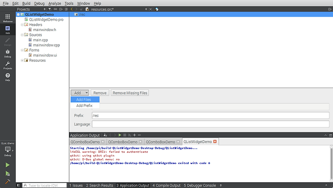Click the Remove button
Viewport: 333px width, 188px height.
tap(100, 93)
